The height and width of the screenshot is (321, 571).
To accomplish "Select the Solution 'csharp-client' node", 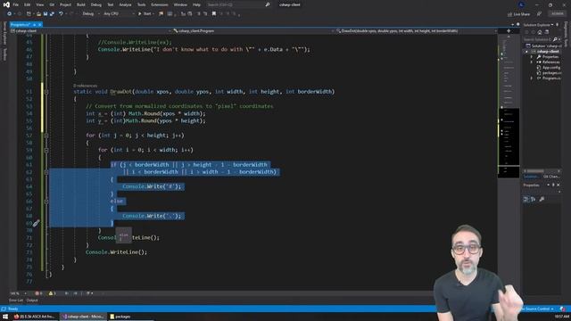I will coord(544,45).
